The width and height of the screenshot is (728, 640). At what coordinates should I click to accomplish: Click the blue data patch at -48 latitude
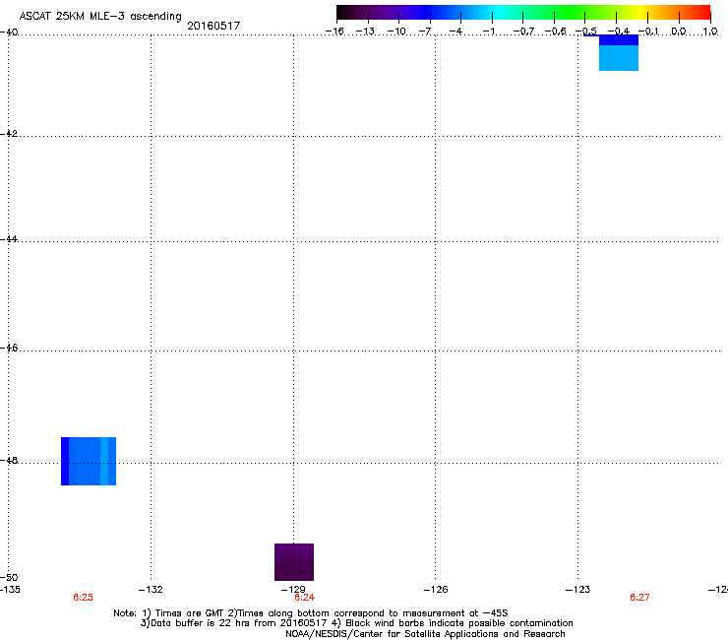(89, 461)
